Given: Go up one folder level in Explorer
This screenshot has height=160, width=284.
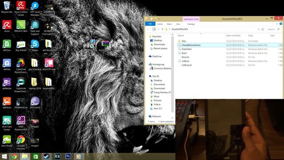Looking at the screenshot, I should (x=162, y=29).
